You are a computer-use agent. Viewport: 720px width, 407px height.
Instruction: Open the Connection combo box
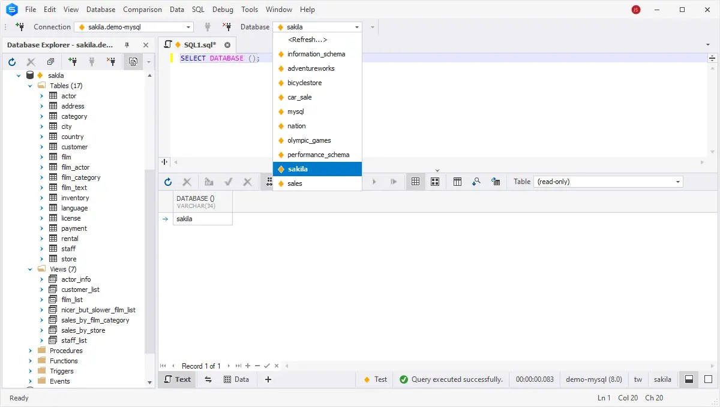coord(134,27)
